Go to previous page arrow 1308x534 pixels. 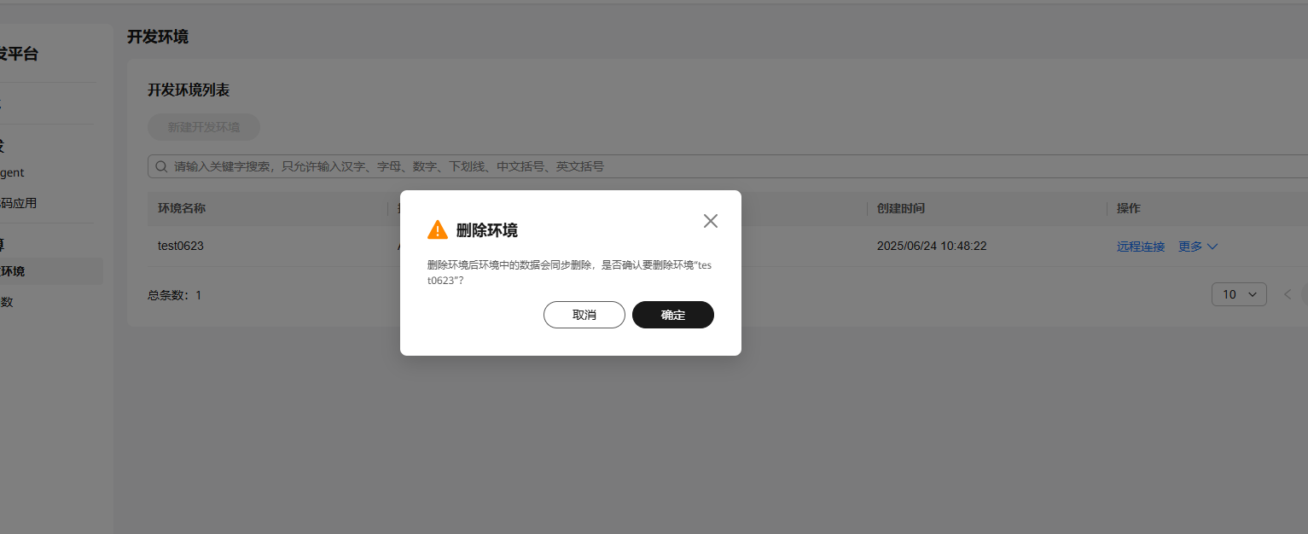1288,294
